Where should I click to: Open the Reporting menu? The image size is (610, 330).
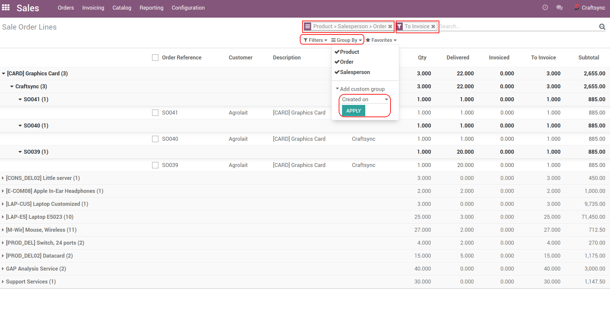tap(151, 8)
